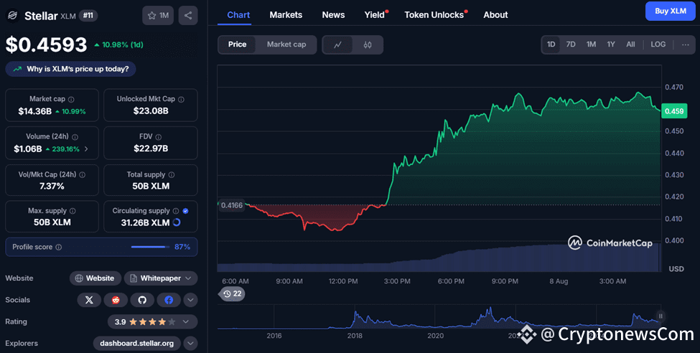Open Stellar's Reddit page
700x353 pixels.
pyautogui.click(x=116, y=300)
